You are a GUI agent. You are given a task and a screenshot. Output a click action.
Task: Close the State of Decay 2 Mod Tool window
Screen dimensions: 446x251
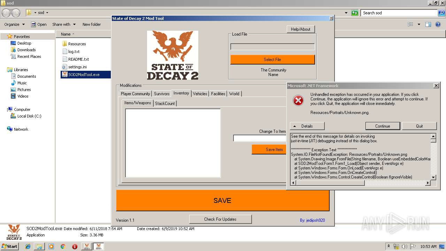click(x=331, y=18)
